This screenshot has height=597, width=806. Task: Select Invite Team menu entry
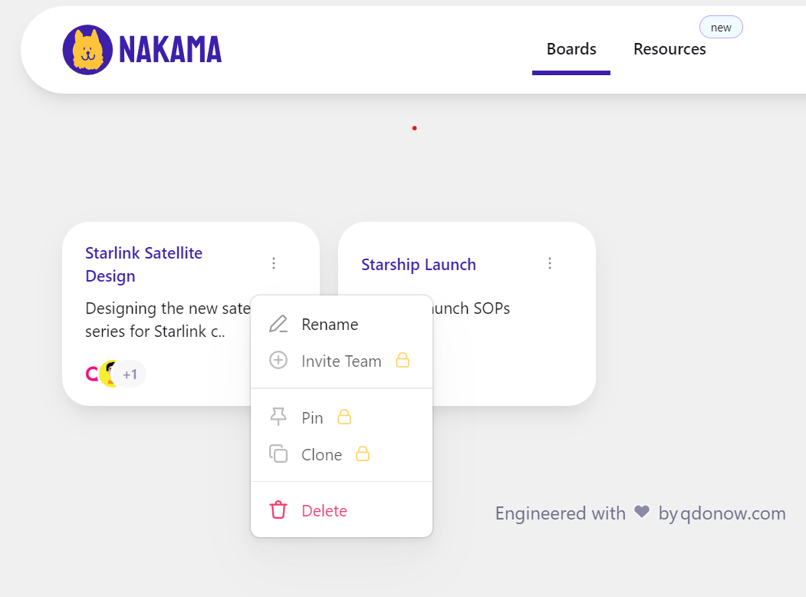click(x=341, y=361)
